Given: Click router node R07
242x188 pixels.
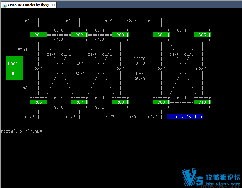Looking at the screenshot, I should 79,102.
